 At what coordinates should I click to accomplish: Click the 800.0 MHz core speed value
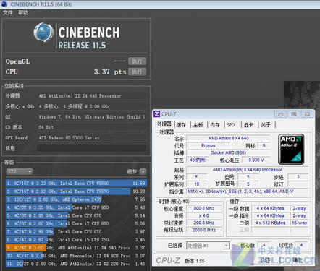point(204,208)
